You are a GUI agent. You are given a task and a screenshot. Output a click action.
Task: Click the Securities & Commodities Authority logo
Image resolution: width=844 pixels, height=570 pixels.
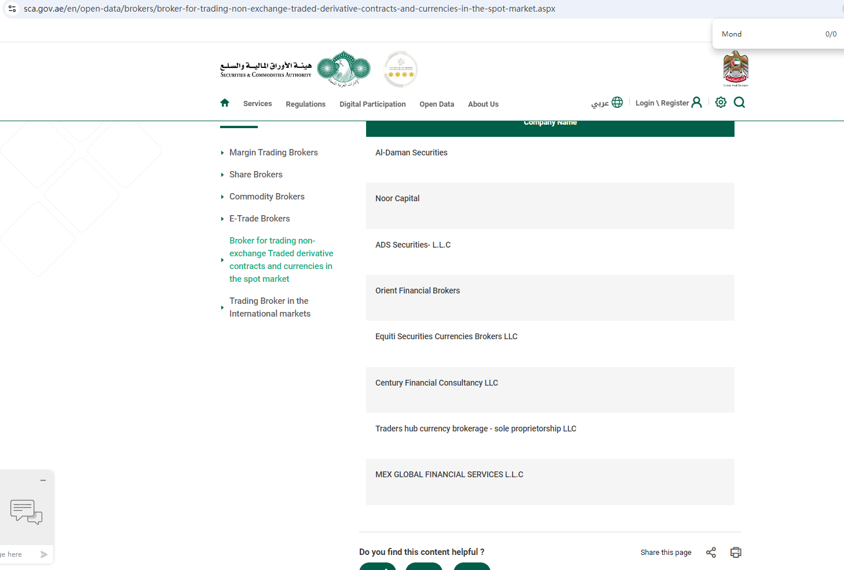[295, 69]
